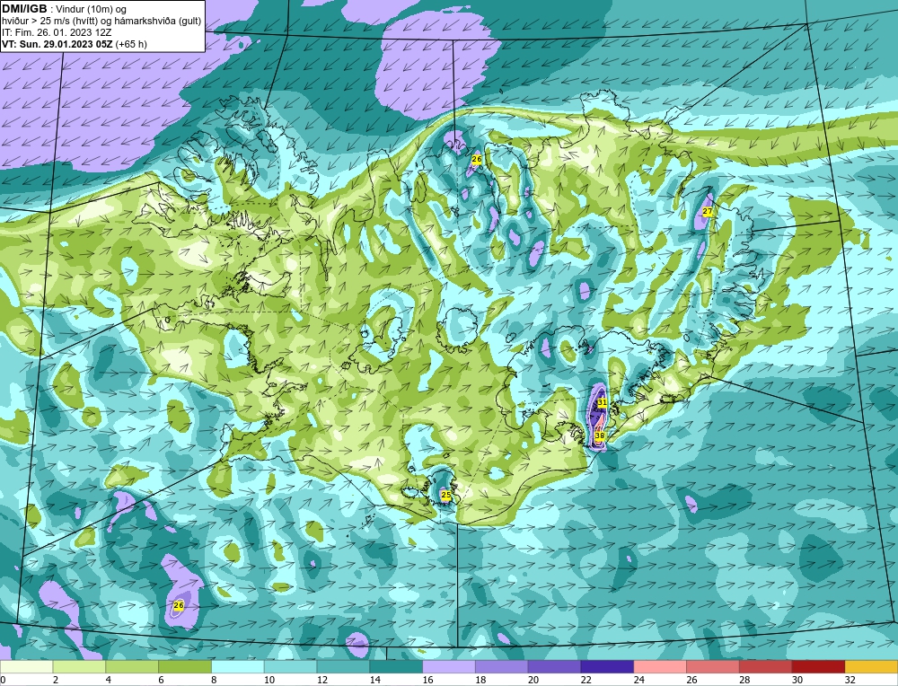This screenshot has height=686, width=898.
Task: Select the dark teal 14–16 m/s legend swatch
Action: click(x=396, y=666)
